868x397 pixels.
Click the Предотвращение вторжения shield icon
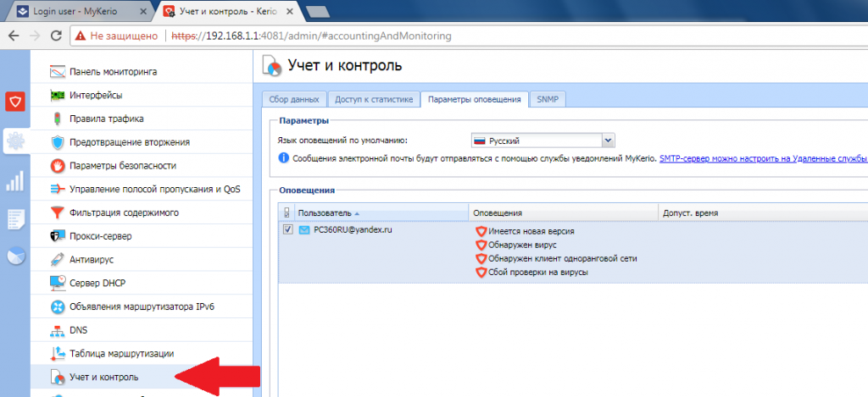tap(58, 142)
